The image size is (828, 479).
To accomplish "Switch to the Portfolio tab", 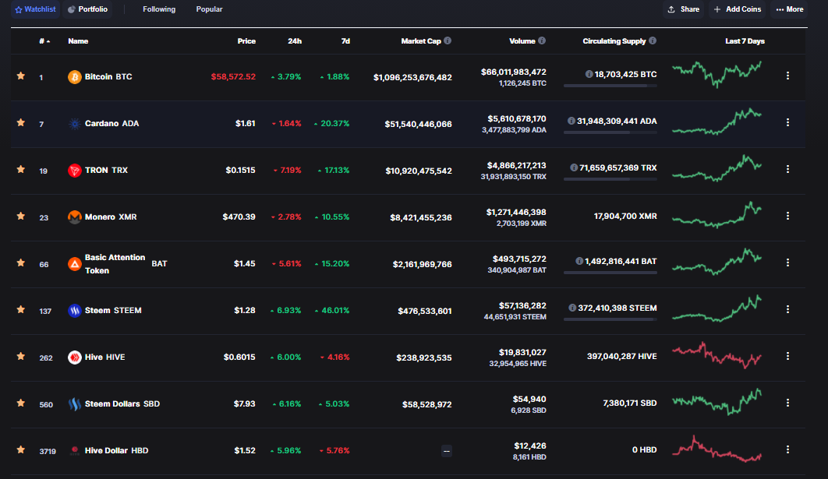I will tap(88, 9).
